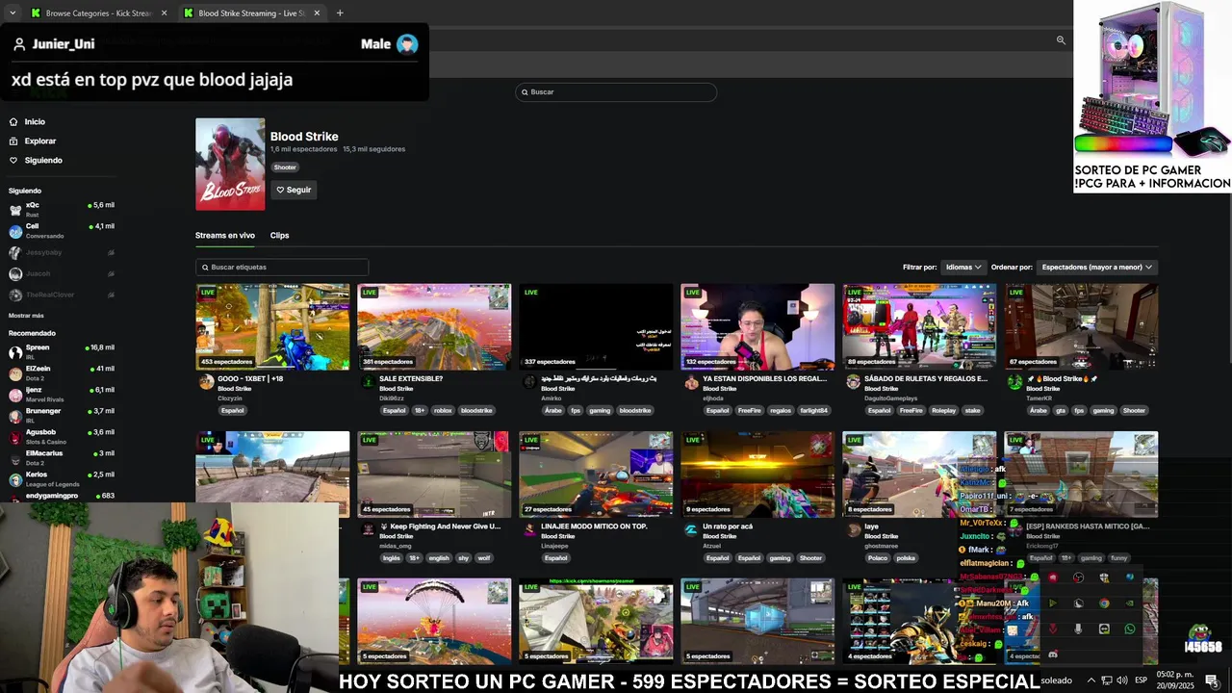Open GOOO - 1XBET +18 stream title
The image size is (1232, 693).
pyautogui.click(x=250, y=378)
